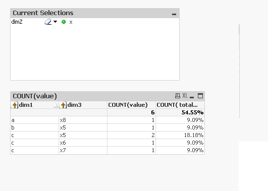Viewport: 268px width, 191px height.
Task: Click the COUNT(value) column header
Action: [x=131, y=105]
